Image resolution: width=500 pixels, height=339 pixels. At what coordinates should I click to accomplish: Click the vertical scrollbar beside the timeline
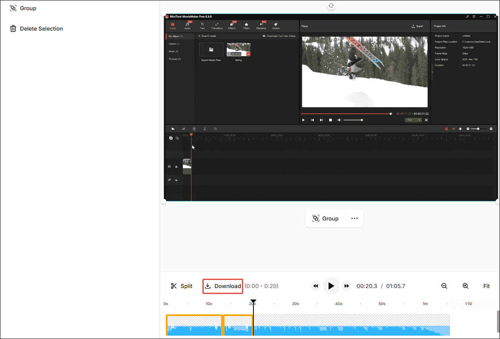tap(498, 322)
